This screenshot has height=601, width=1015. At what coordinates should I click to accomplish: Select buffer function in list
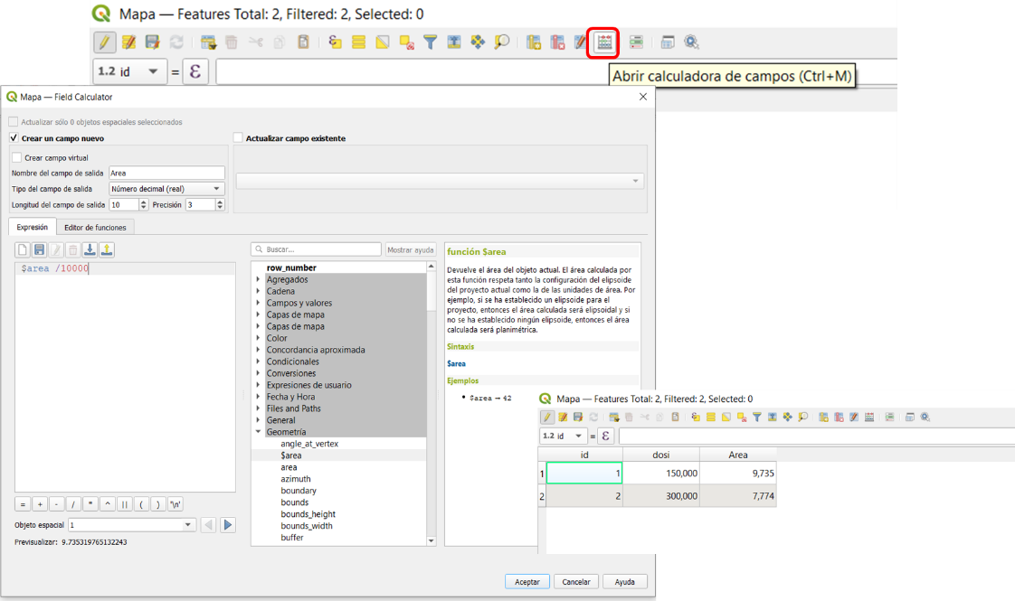(292, 538)
